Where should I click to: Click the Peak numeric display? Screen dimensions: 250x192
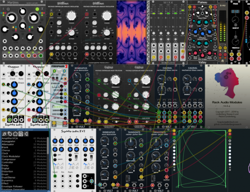coord(235,11)
